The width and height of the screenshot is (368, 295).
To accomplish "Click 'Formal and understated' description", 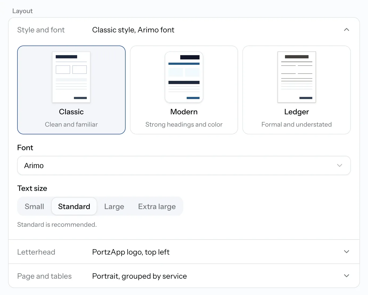I will 296,124.
